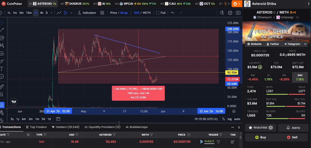311x148 pixels.
Task: Open the Bubblemaps tab
Action: click(x=137, y=127)
